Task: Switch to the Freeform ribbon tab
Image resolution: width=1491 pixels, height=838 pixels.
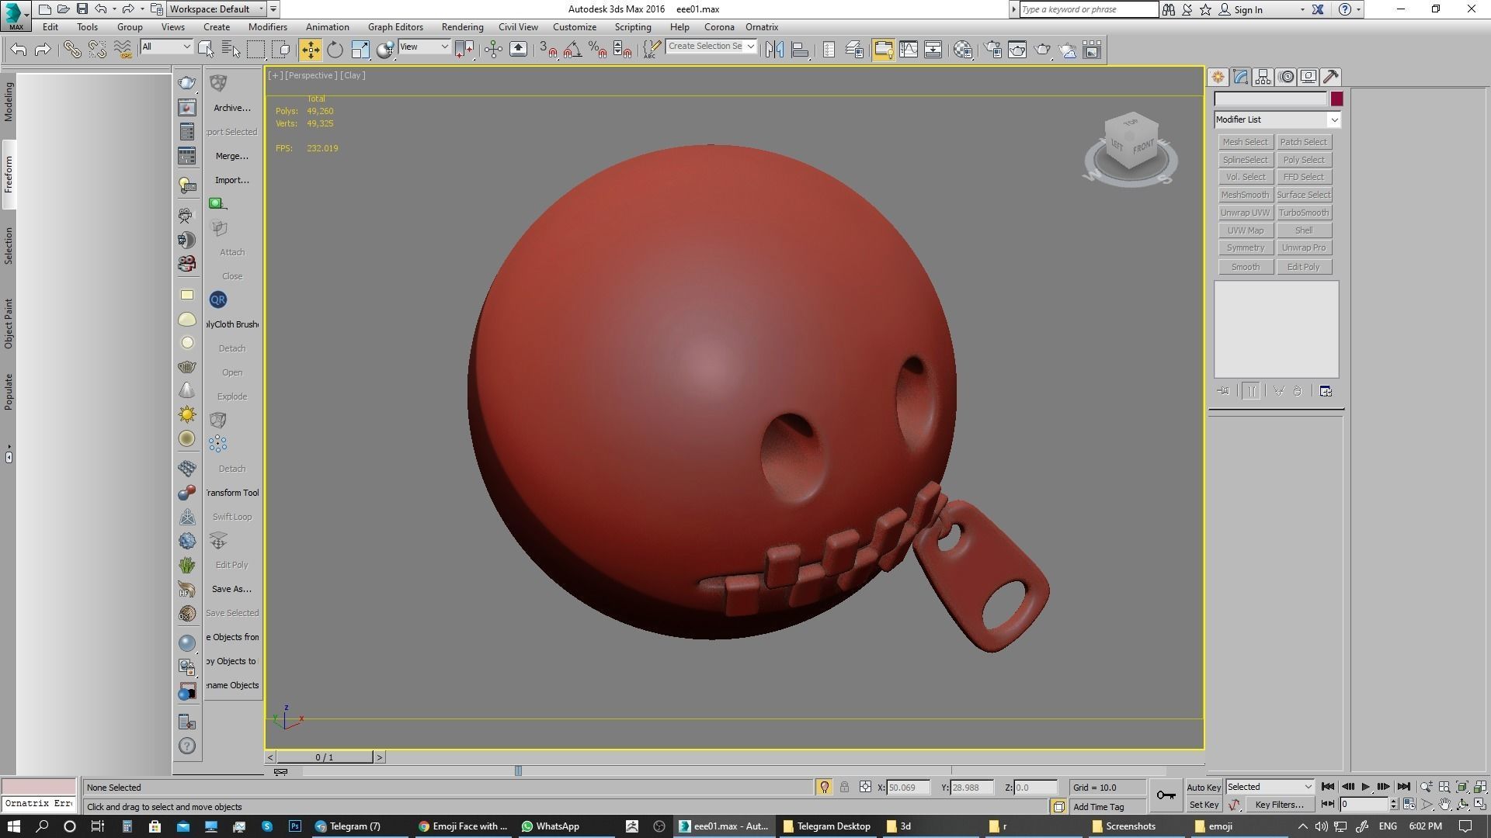Action: click(x=9, y=174)
